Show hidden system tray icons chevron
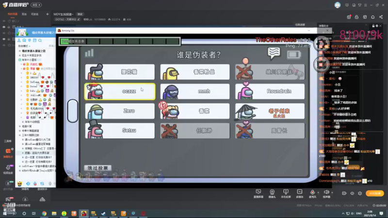This screenshot has height=218, width=388. point(343,213)
